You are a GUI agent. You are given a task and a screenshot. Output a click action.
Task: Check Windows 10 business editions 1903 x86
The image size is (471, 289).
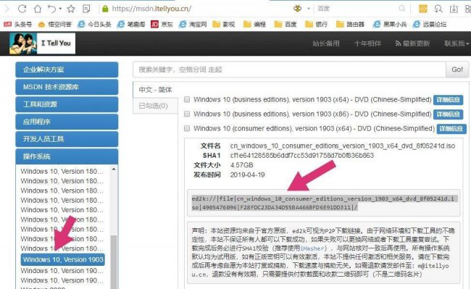[187, 114]
